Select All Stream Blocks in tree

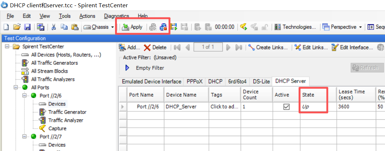tap(49, 71)
